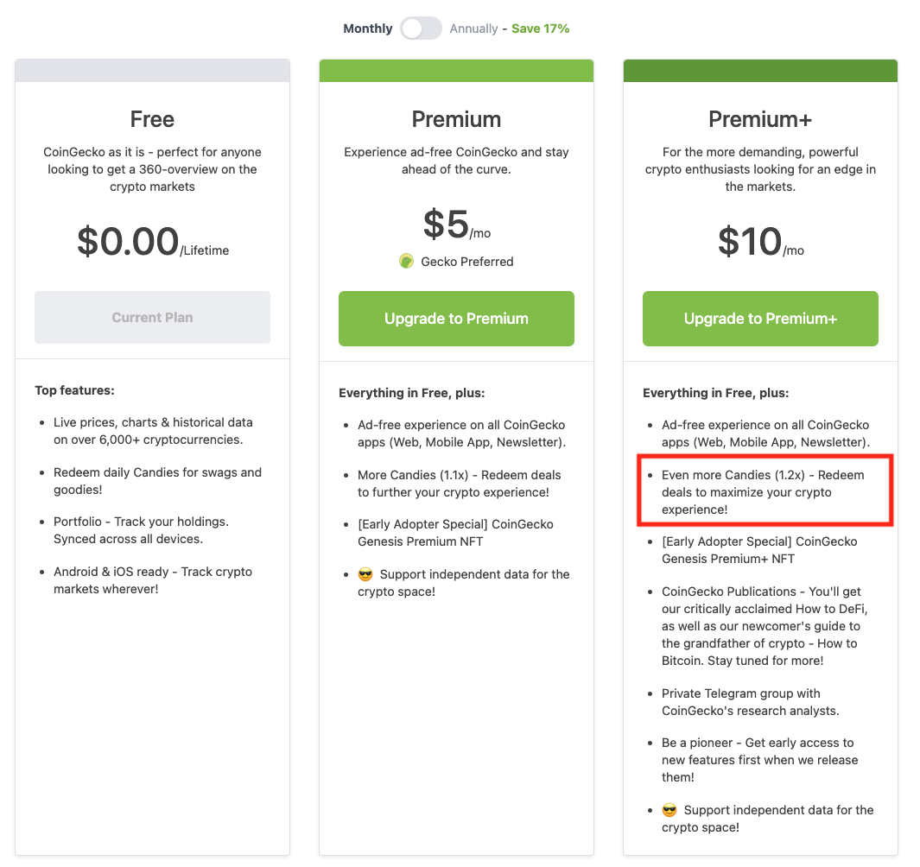Screen dimensions: 920x867
Task: Select the Monthly billing option
Action: (367, 28)
